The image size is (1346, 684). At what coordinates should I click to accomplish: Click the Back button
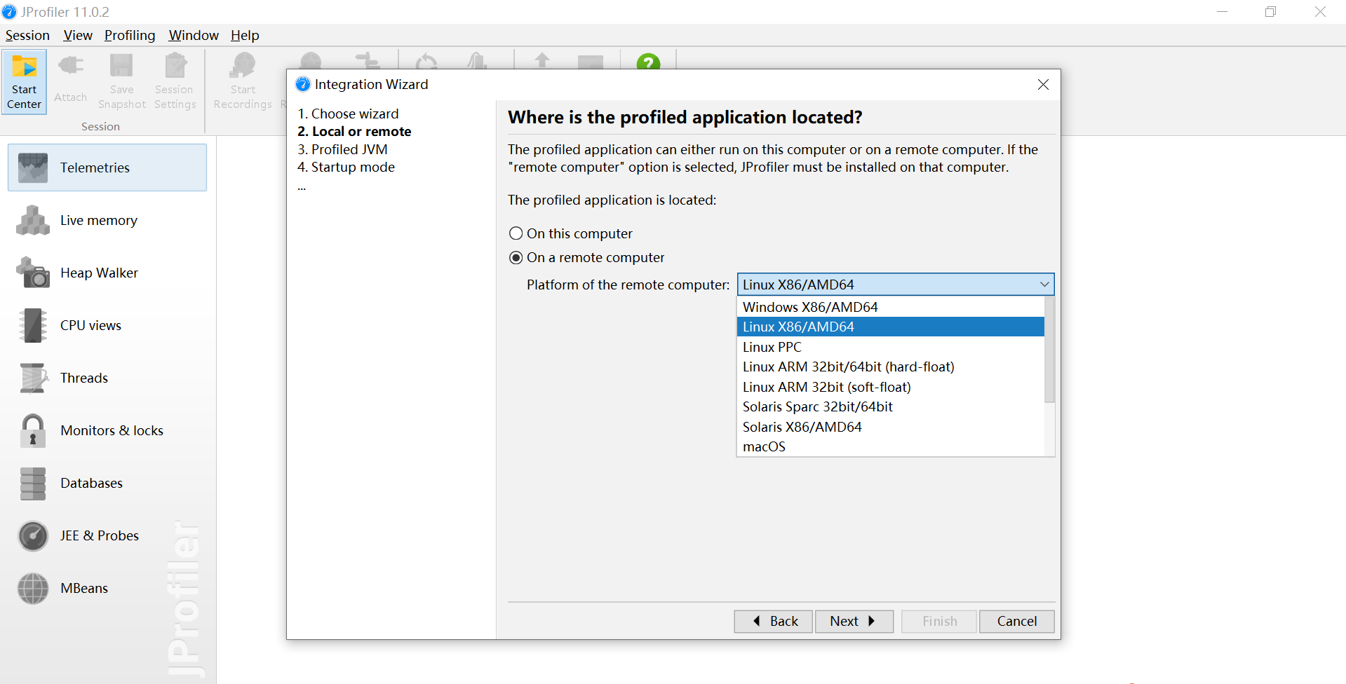(x=774, y=621)
